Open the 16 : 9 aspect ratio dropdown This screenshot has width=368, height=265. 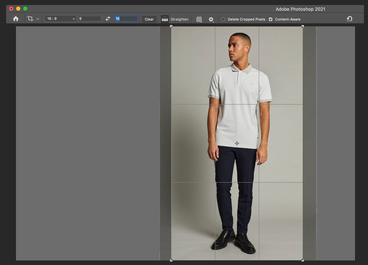(x=60, y=19)
